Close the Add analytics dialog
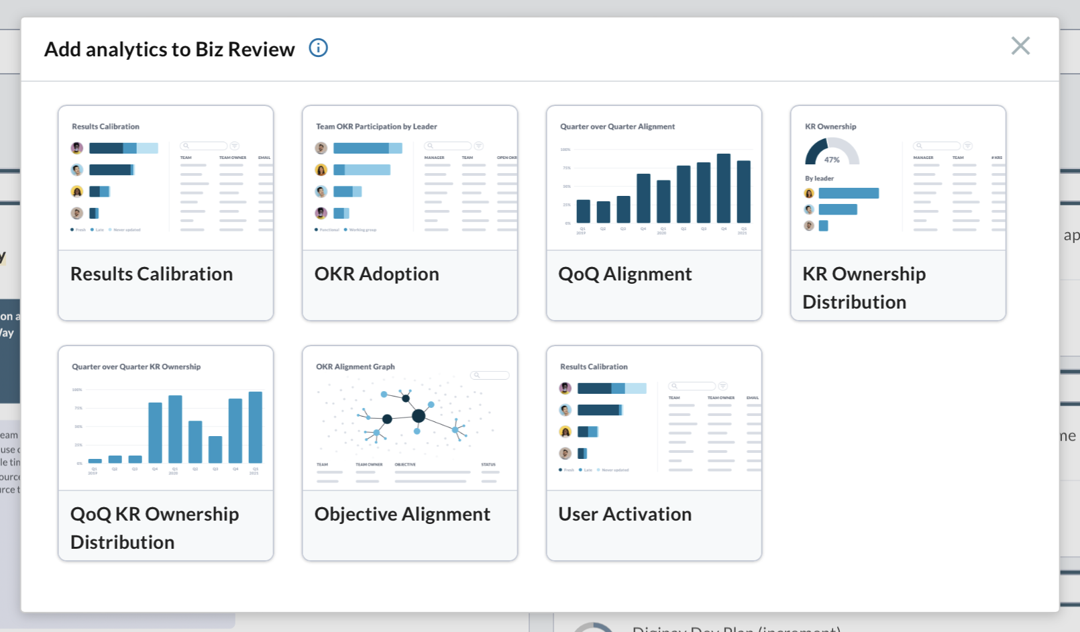 (x=1020, y=46)
